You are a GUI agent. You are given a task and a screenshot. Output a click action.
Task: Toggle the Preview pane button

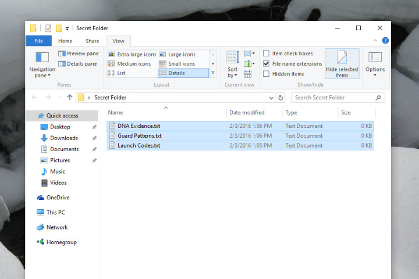[78, 54]
